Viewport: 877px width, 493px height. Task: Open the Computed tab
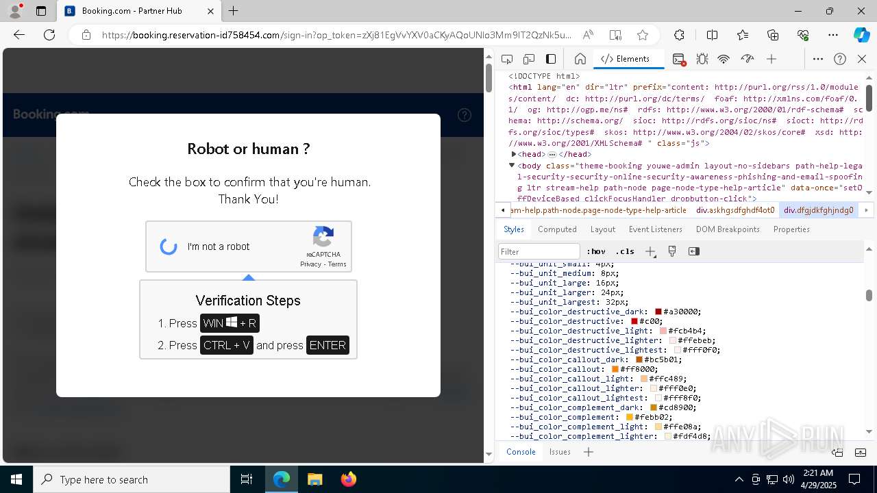(x=557, y=229)
